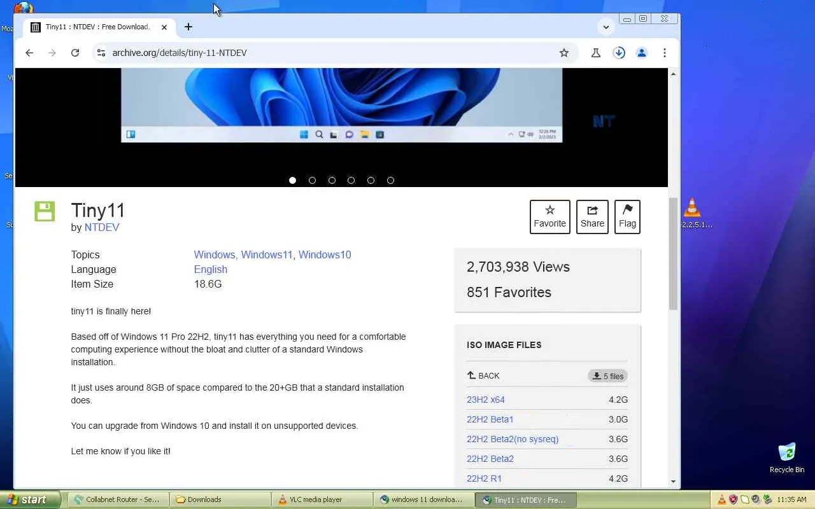815x509 pixels.
Task: Click the vertical scrollbar thumb
Action: [x=674, y=254]
